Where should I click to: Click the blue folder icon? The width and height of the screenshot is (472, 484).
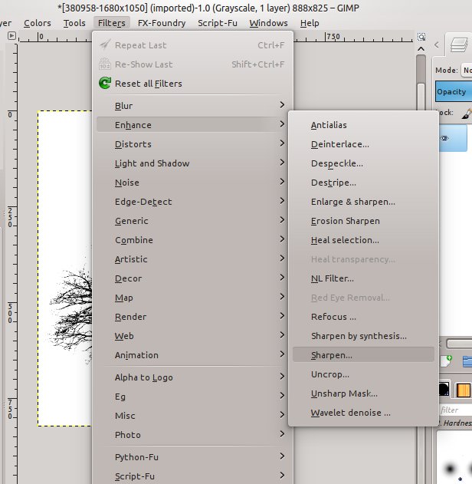click(x=467, y=361)
